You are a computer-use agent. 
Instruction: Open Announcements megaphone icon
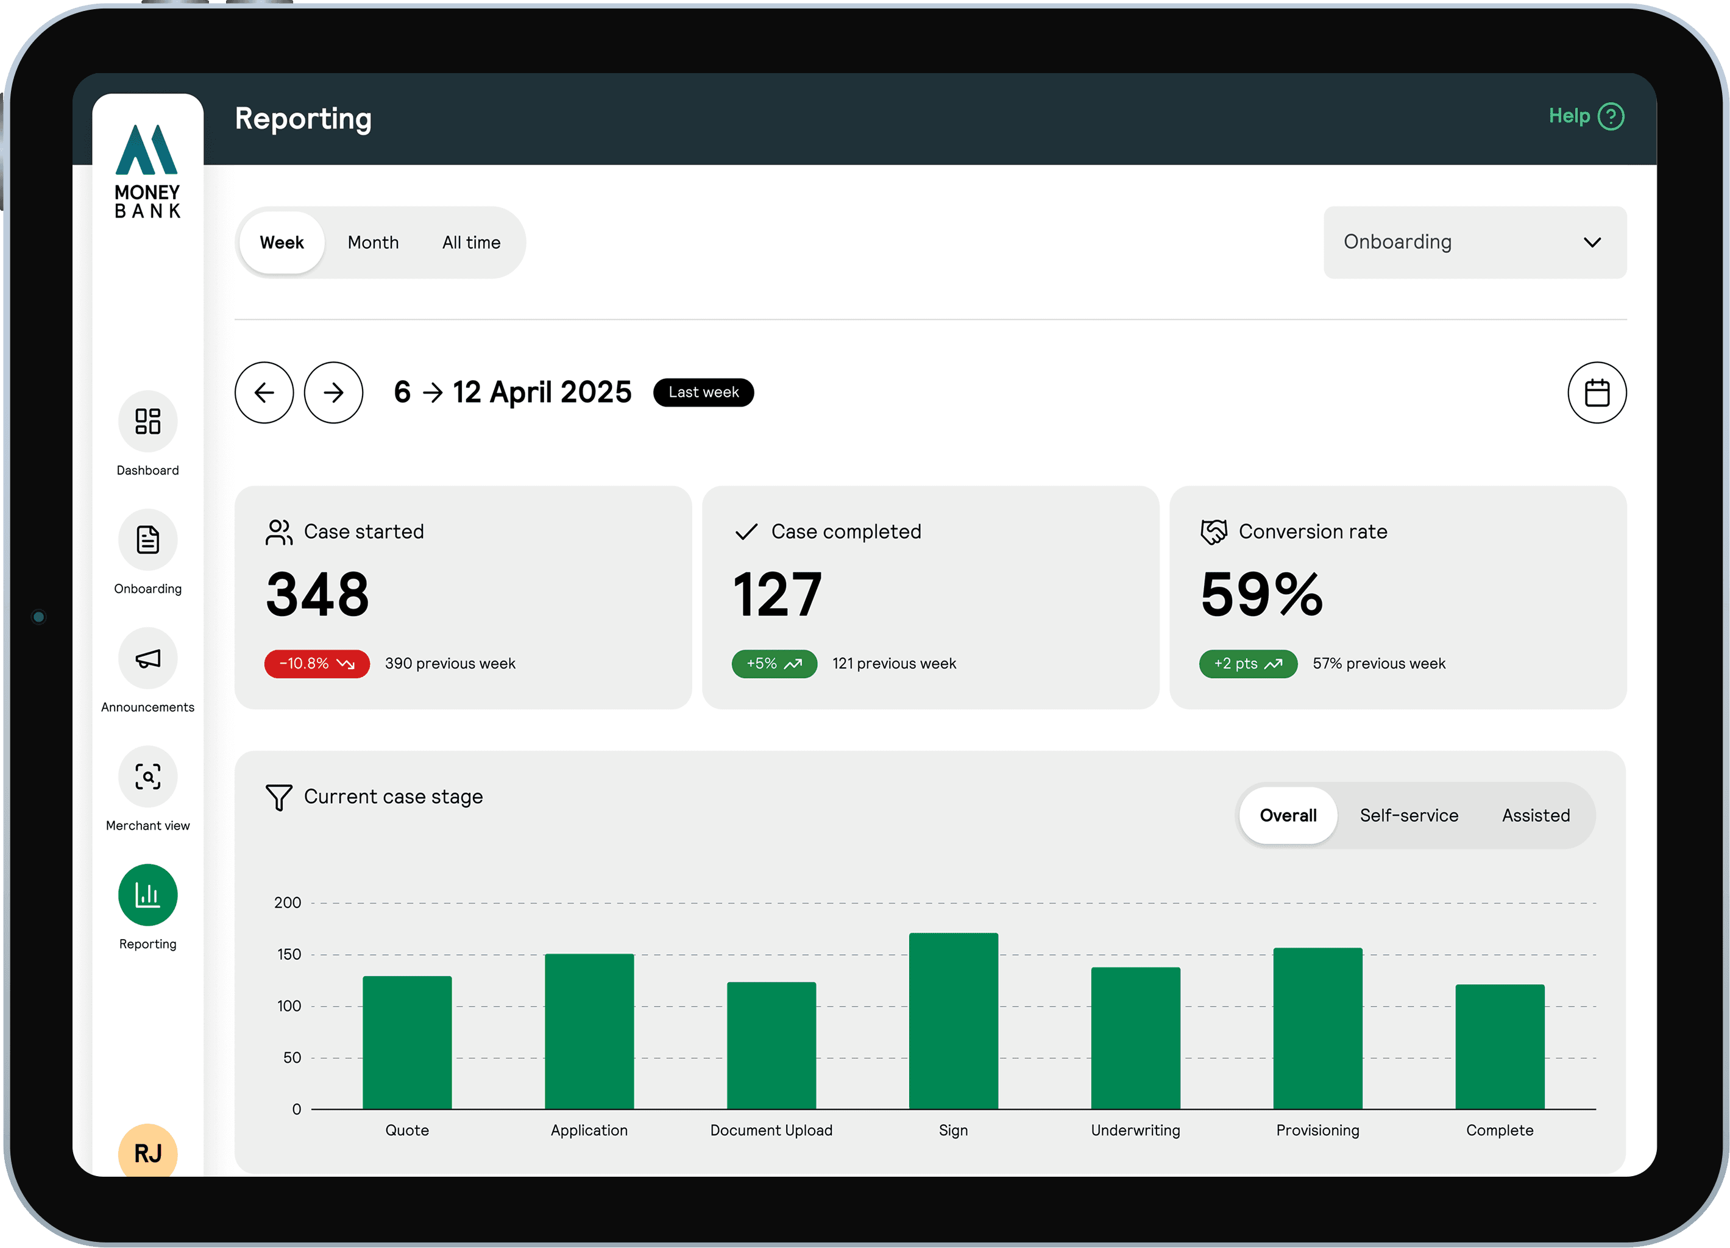point(148,658)
